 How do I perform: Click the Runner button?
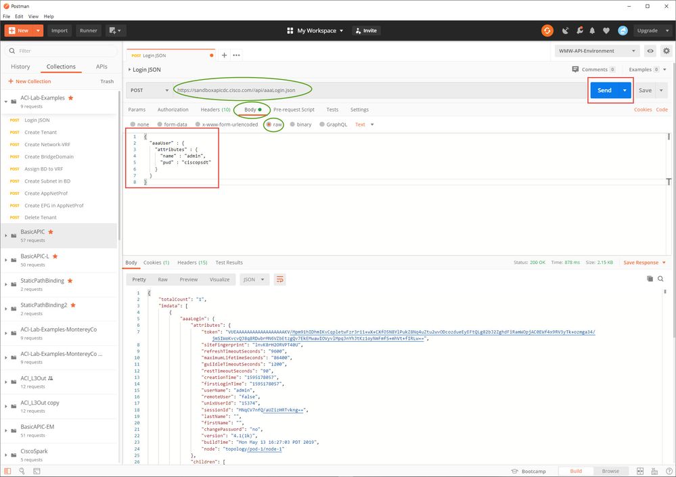point(89,30)
